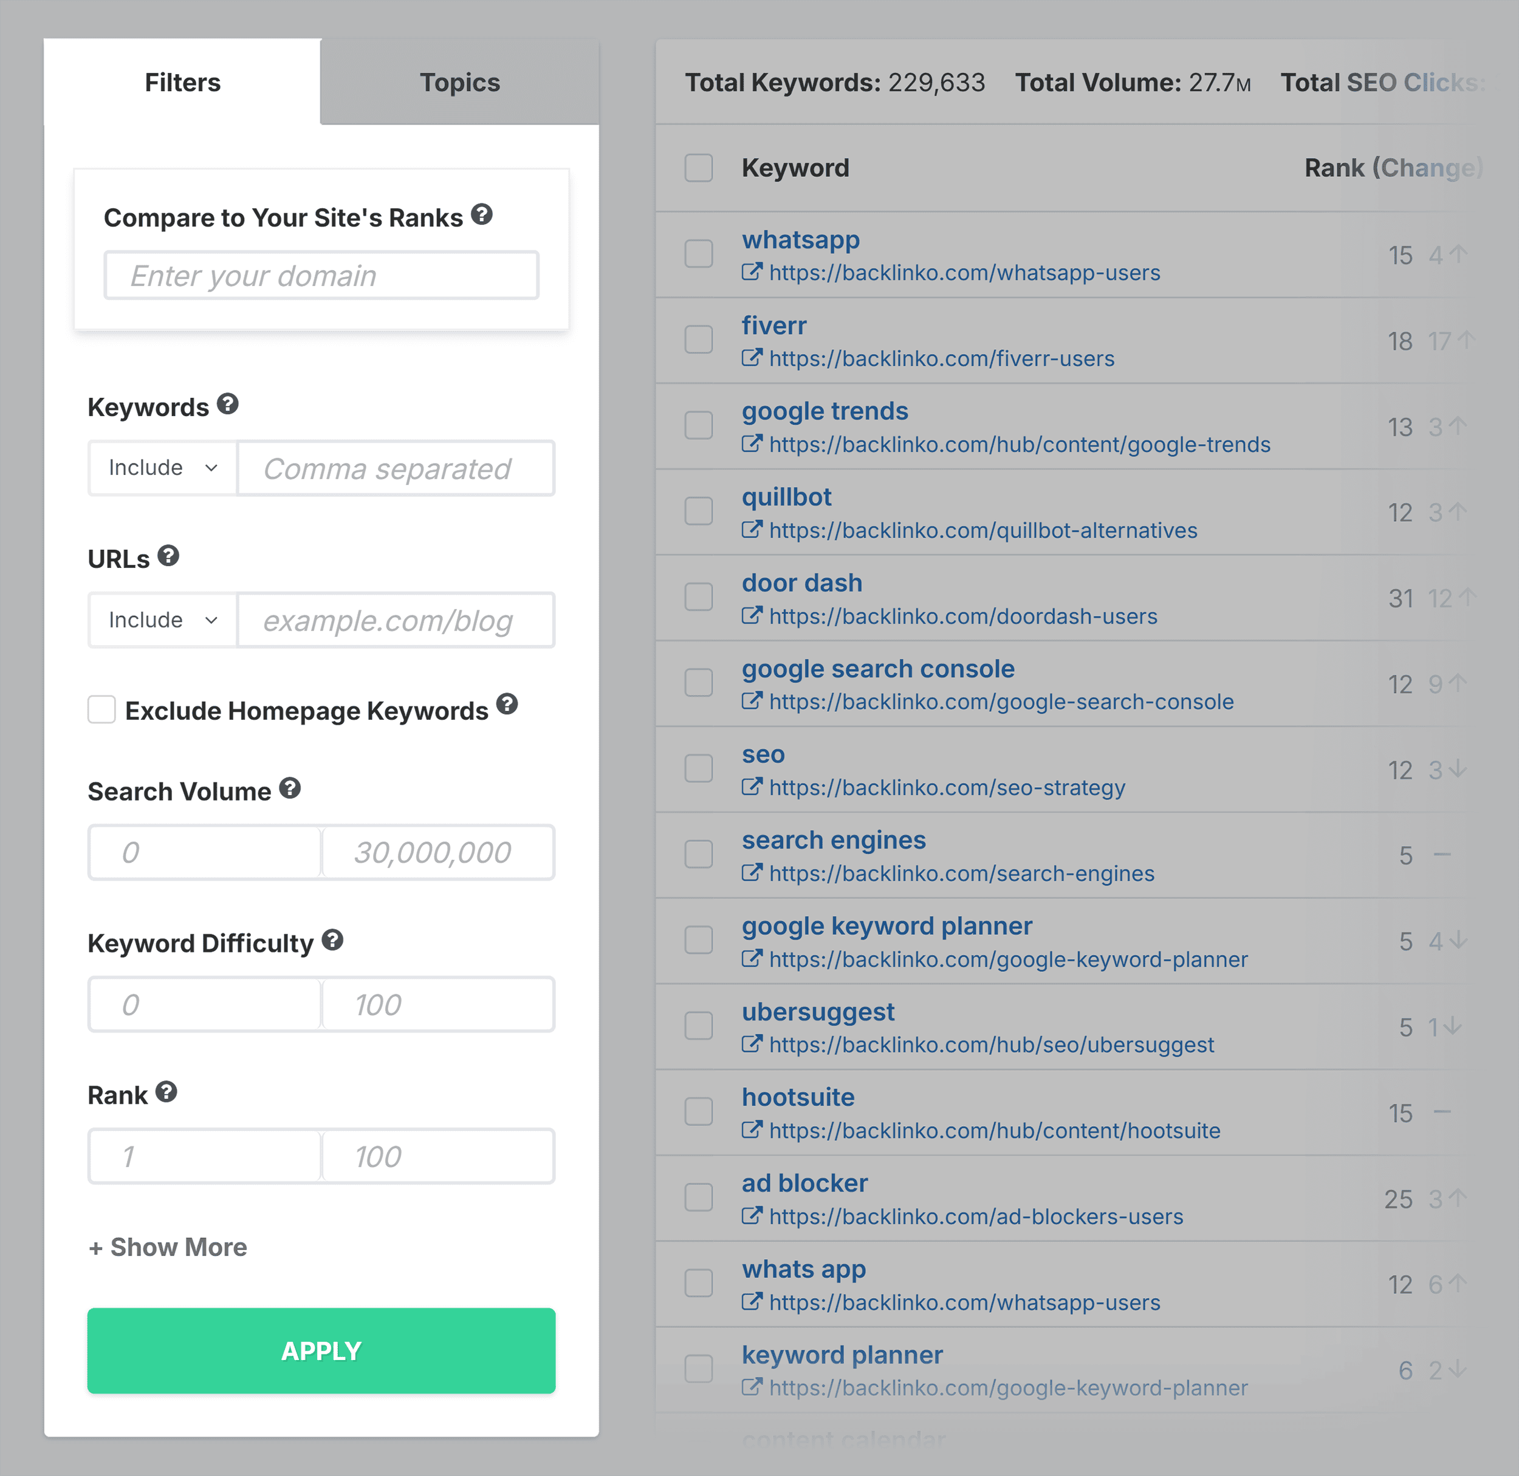Click external link icon beside doordash-users URL
Image resolution: width=1519 pixels, height=1476 pixels.
click(x=752, y=617)
